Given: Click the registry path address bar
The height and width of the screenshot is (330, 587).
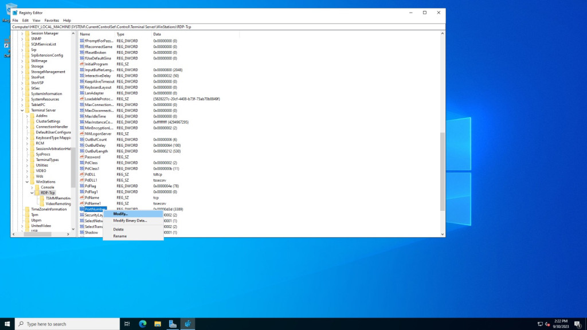Looking at the screenshot, I should click(228, 27).
